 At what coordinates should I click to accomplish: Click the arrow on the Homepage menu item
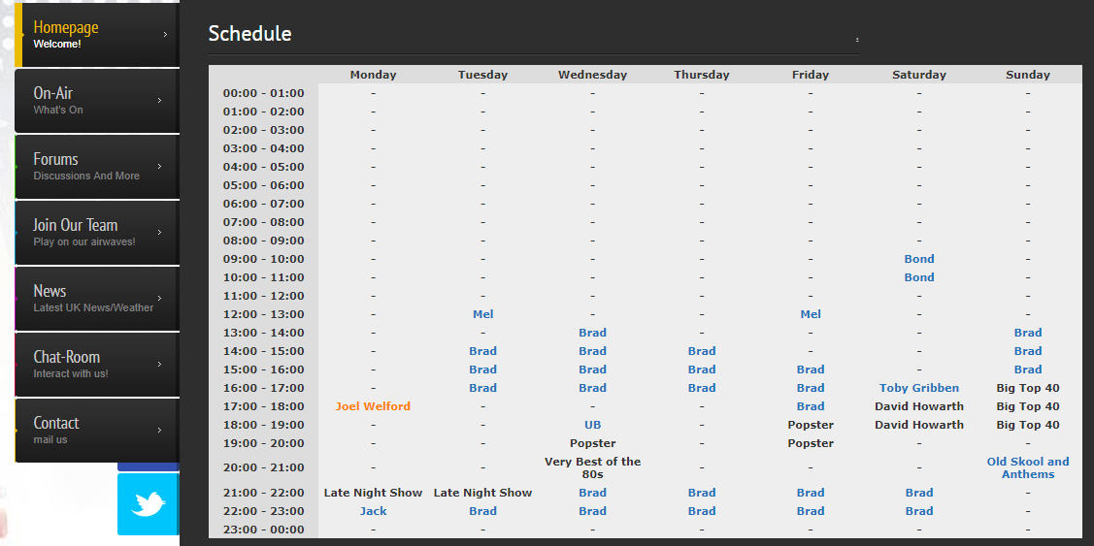point(165,35)
